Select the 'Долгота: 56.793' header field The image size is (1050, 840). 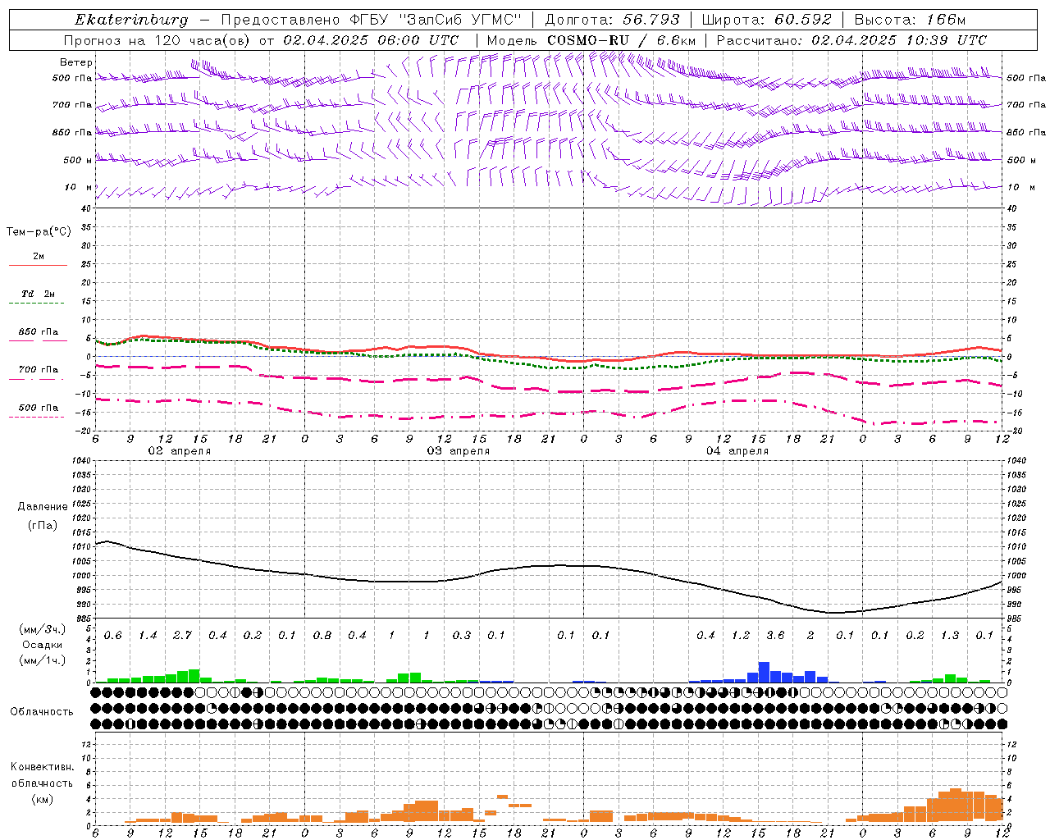[612, 20]
